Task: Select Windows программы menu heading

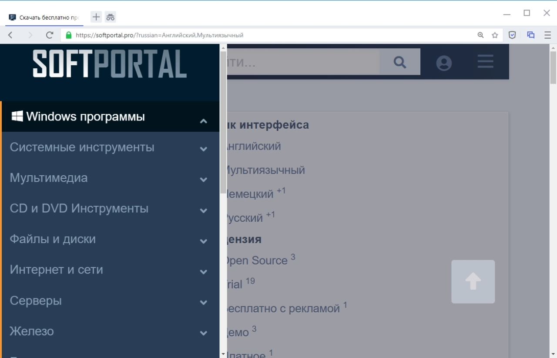Action: (x=86, y=117)
